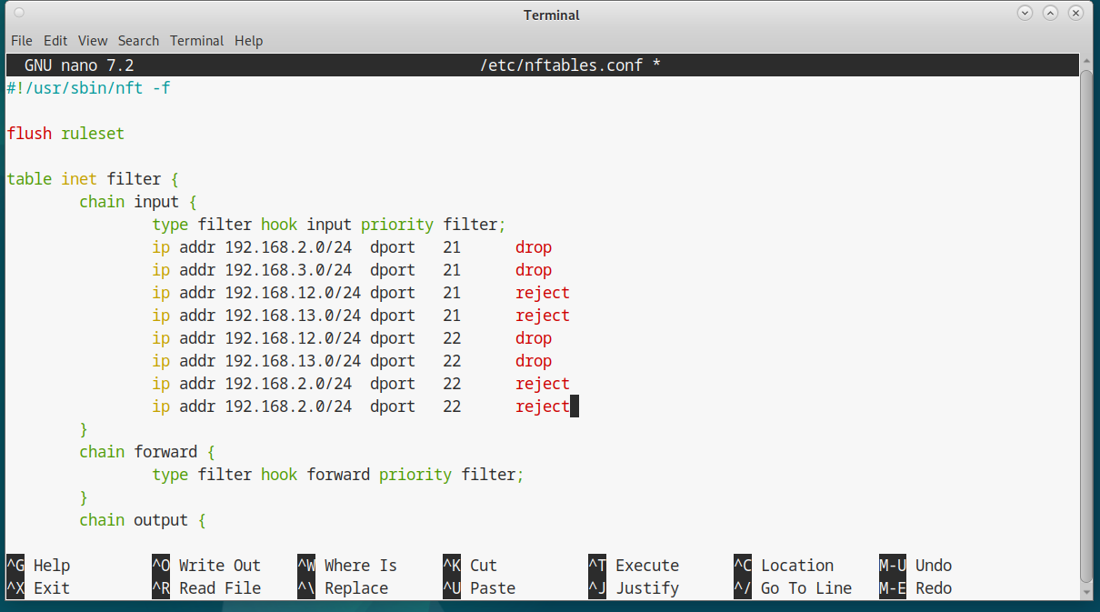The width and height of the screenshot is (1100, 612).
Task: Open the File menu
Action: point(21,41)
